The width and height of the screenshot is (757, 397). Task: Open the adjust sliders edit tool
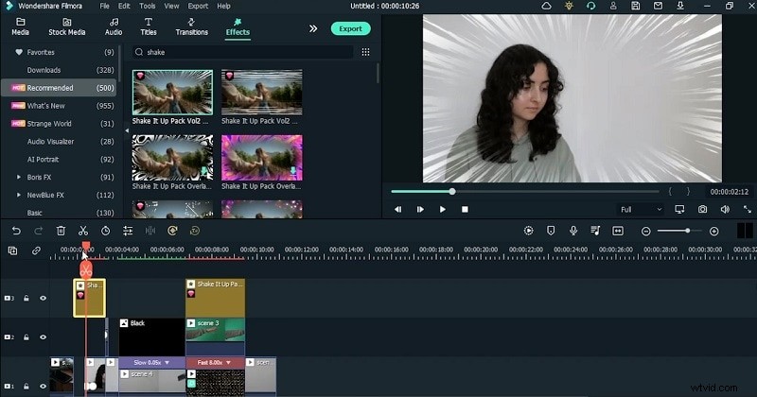(x=128, y=231)
